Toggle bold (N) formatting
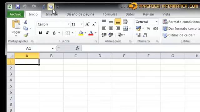This screenshot has width=200, height=112. coord(40,33)
